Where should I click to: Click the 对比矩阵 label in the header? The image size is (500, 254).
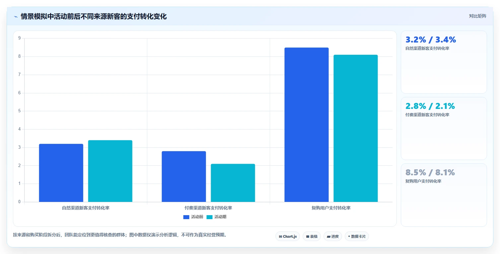477,16
